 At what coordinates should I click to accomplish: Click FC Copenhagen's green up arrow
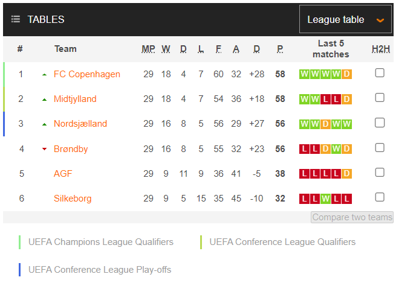44,74
